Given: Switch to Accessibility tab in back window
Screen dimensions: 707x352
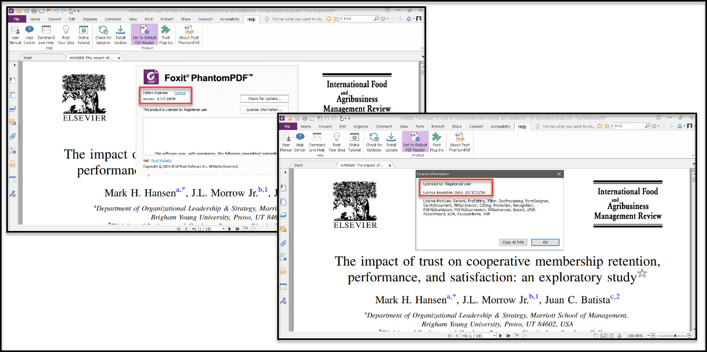Looking at the screenshot, I should pyautogui.click(x=230, y=19).
